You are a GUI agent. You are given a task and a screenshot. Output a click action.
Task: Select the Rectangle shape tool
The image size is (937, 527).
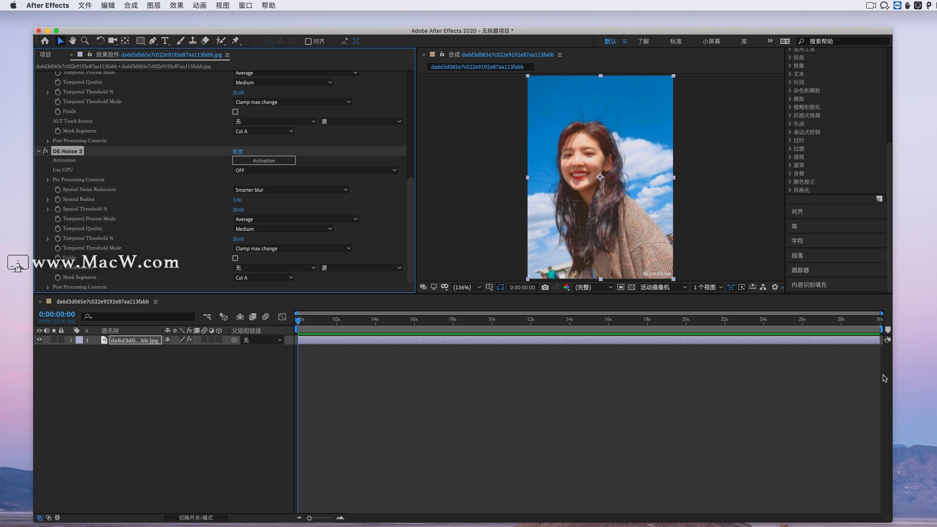coord(141,41)
